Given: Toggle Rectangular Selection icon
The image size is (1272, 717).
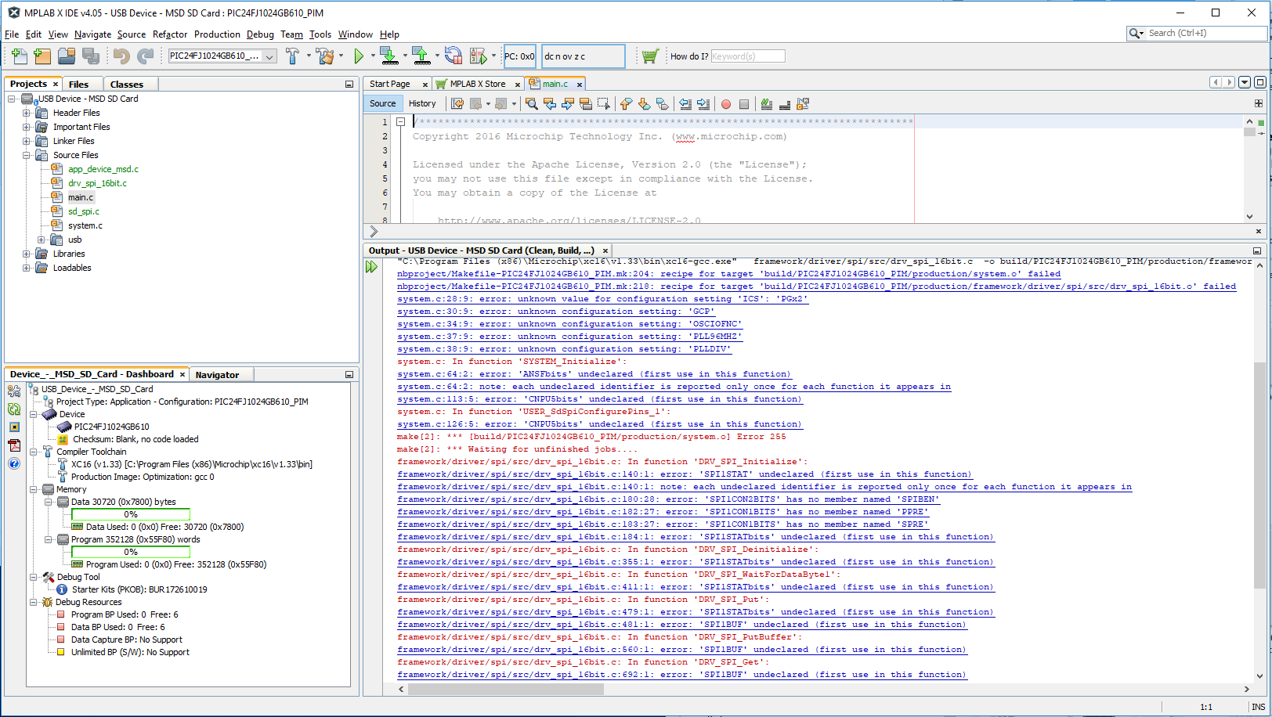Looking at the screenshot, I should click(603, 103).
